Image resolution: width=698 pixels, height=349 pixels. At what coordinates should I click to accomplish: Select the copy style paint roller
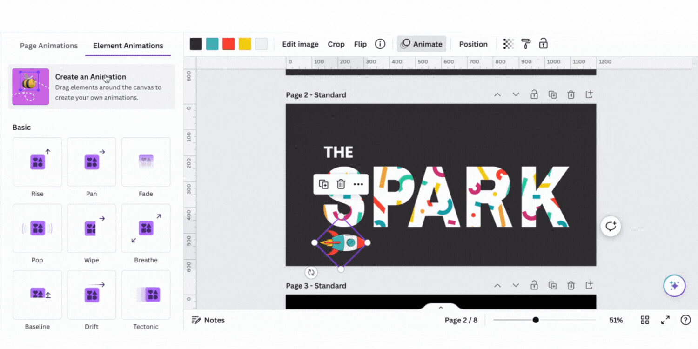click(x=526, y=44)
